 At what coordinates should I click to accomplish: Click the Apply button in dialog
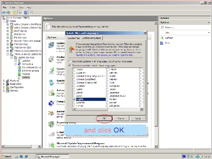click(x=138, y=119)
